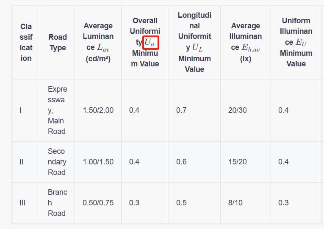Select the 15/20 illuminance value
Image resolution: width=324 pixels, height=229 pixels.
click(237, 162)
